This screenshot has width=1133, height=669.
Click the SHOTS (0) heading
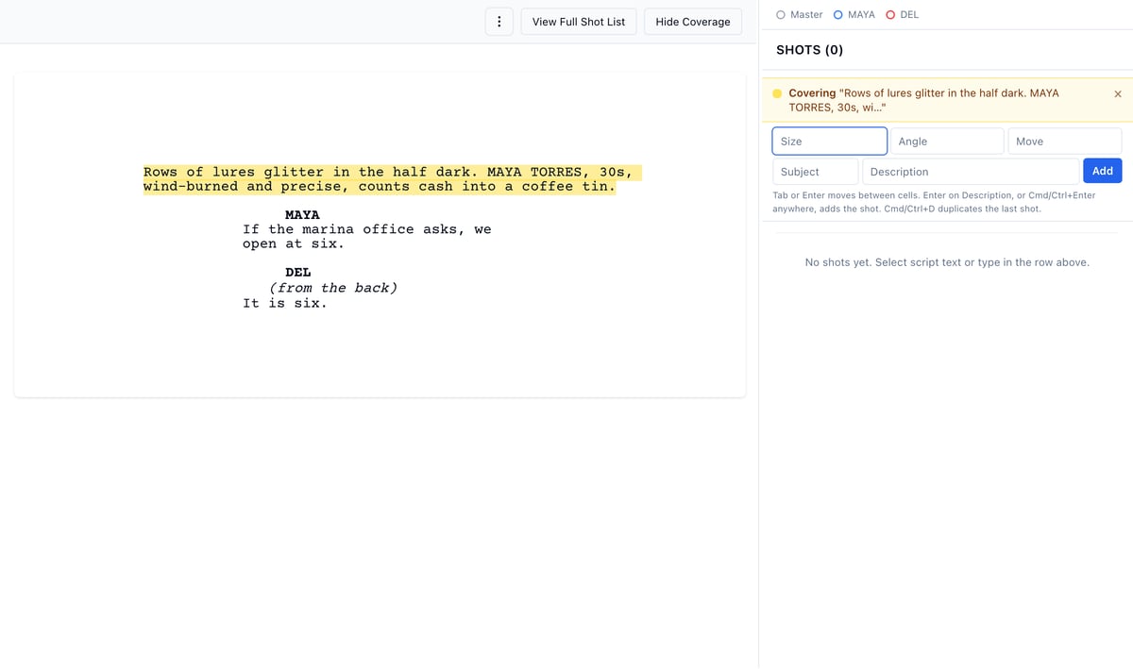pos(810,50)
